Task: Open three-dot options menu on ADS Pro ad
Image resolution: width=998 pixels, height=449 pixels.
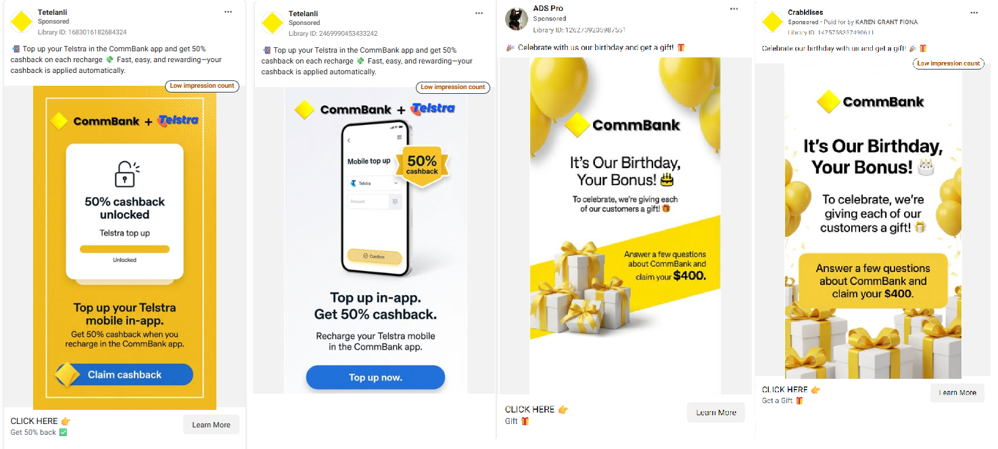Action: (x=734, y=9)
